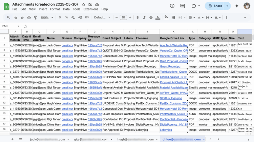Open the borders menu
This screenshot has width=254, height=142.
click(x=173, y=17)
